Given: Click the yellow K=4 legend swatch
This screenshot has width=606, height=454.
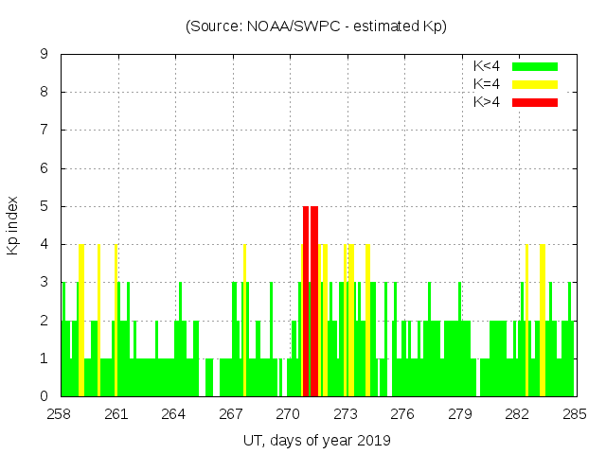Looking at the screenshot, I should click(x=535, y=84).
